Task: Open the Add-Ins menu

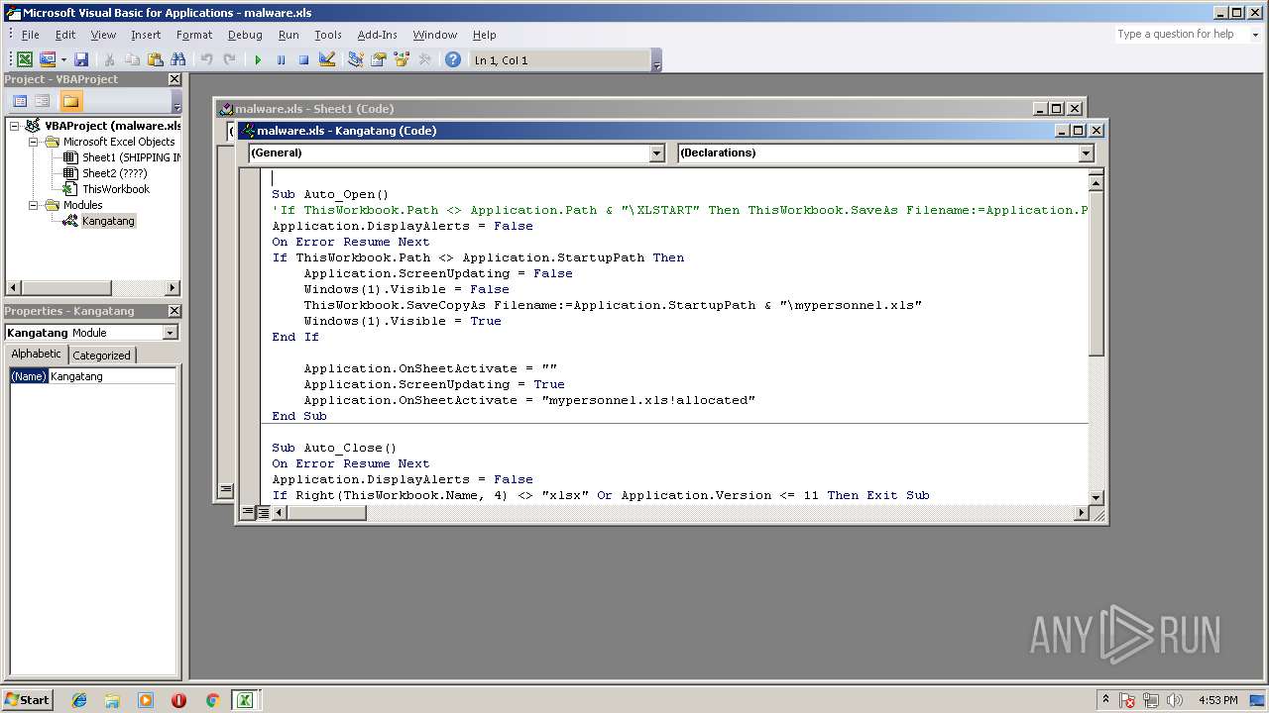Action: pyautogui.click(x=378, y=35)
